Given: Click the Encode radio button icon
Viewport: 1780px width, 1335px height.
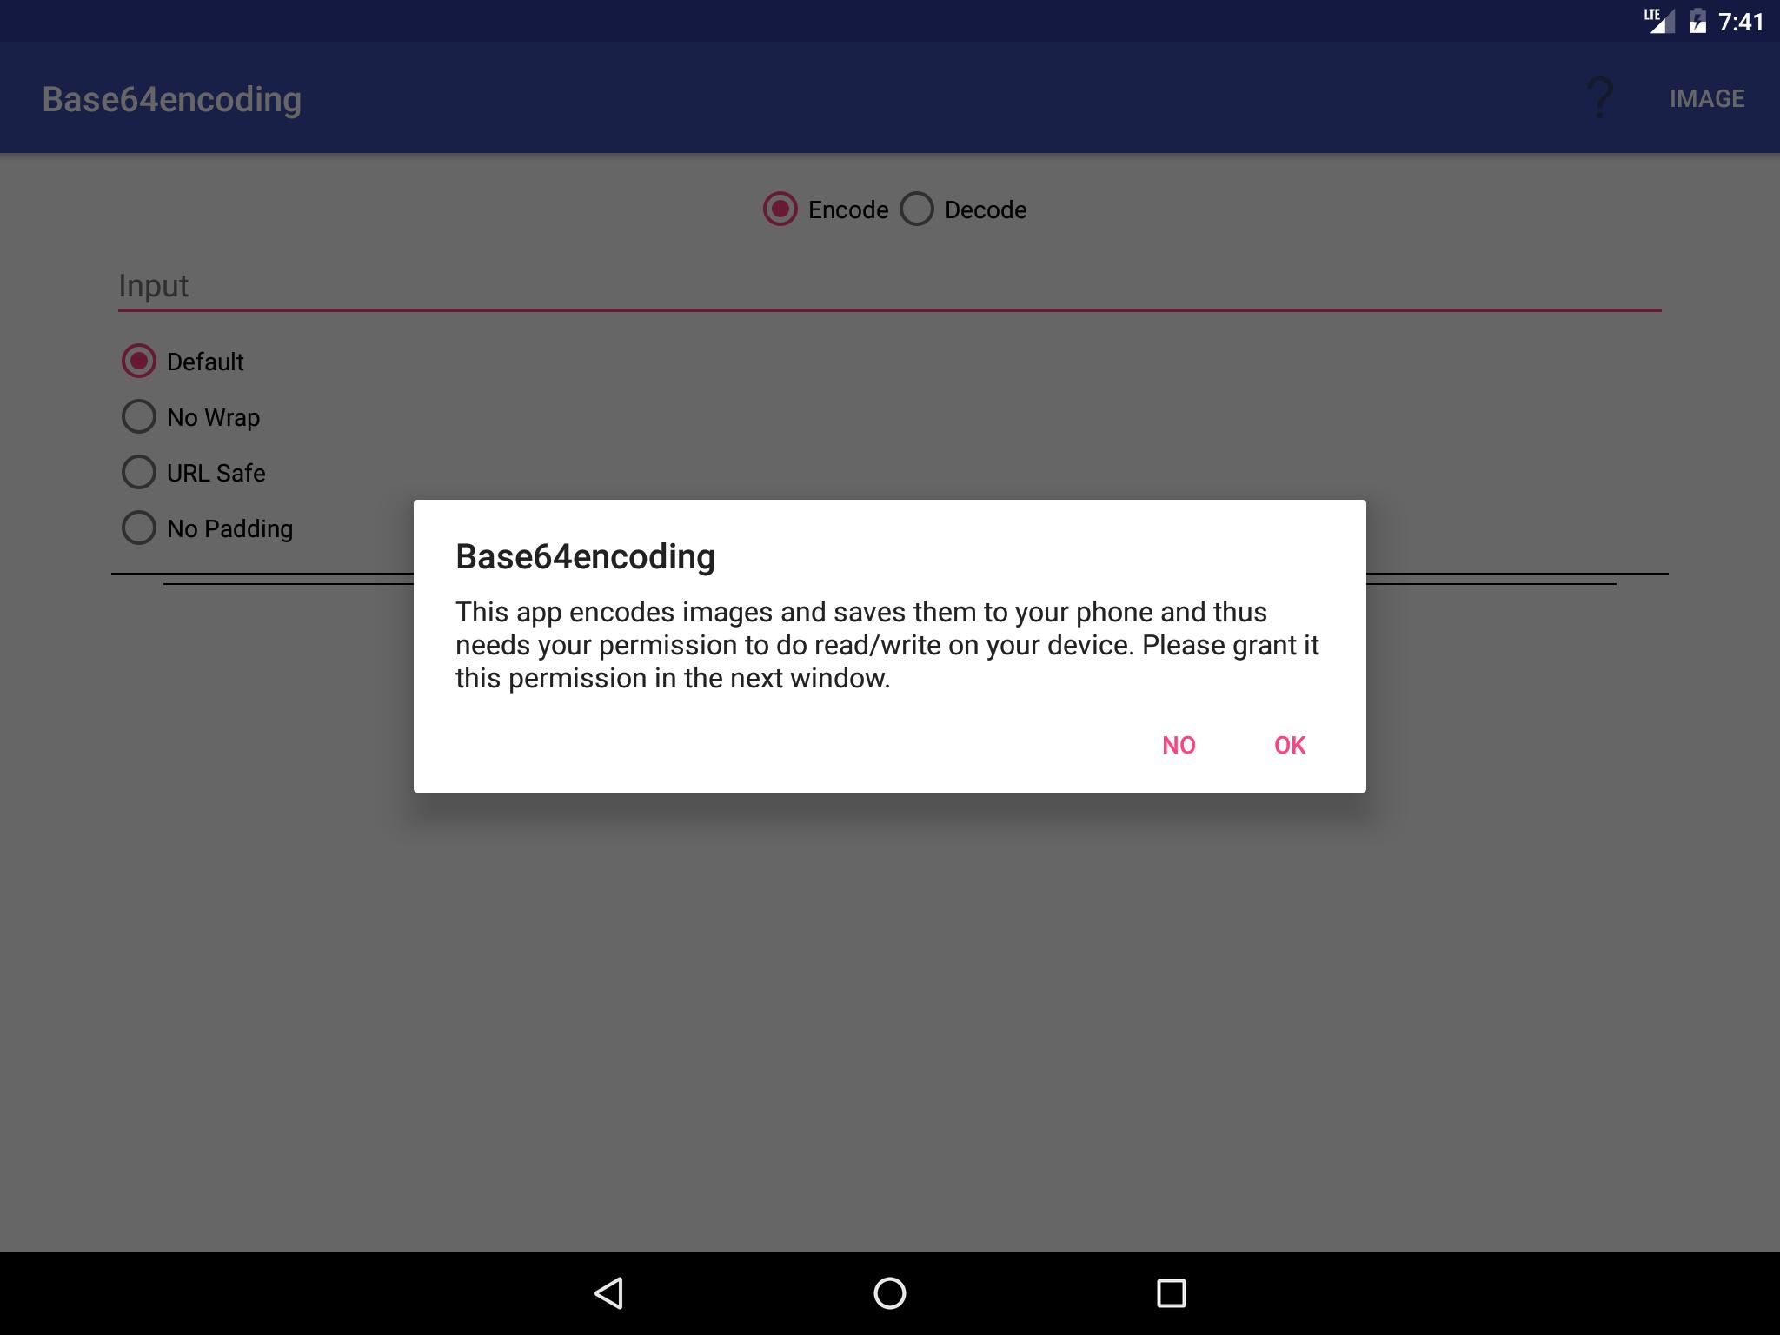Looking at the screenshot, I should pos(780,209).
